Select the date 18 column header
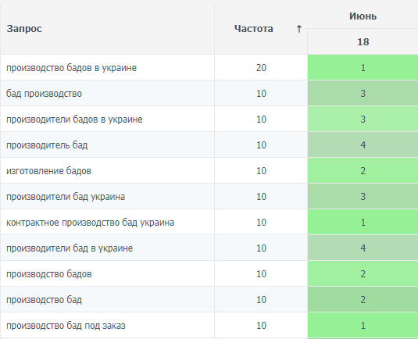Viewport: 418px width, 339px height. pos(363,42)
